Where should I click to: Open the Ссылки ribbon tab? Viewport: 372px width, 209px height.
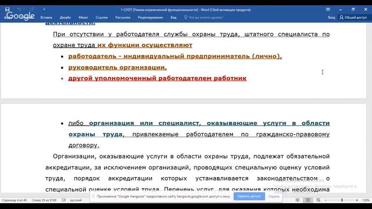102,17
